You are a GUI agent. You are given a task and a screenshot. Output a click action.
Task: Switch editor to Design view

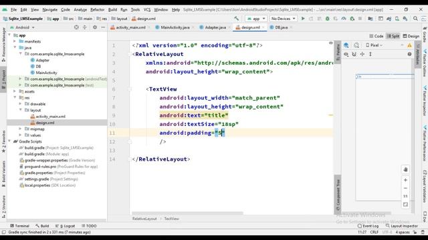(411, 36)
